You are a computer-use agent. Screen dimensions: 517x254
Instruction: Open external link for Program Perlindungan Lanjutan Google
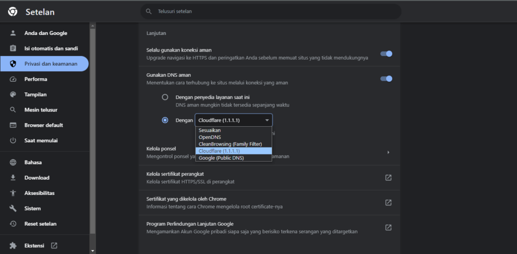388,227
